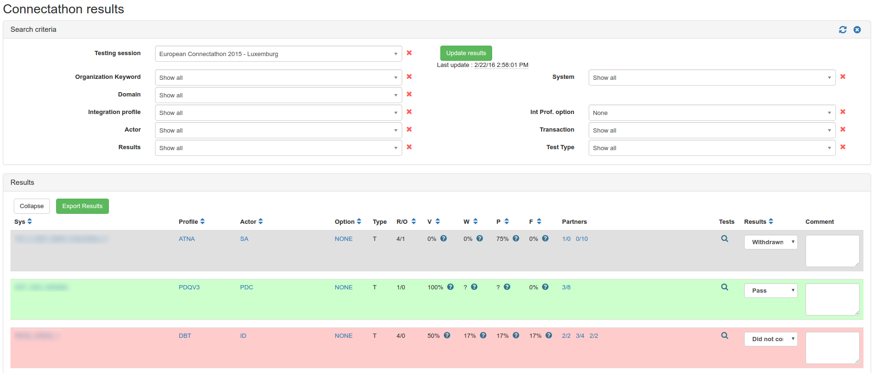Open tests magnifier for the PDQV3 row
The image size is (873, 373).
(x=724, y=287)
